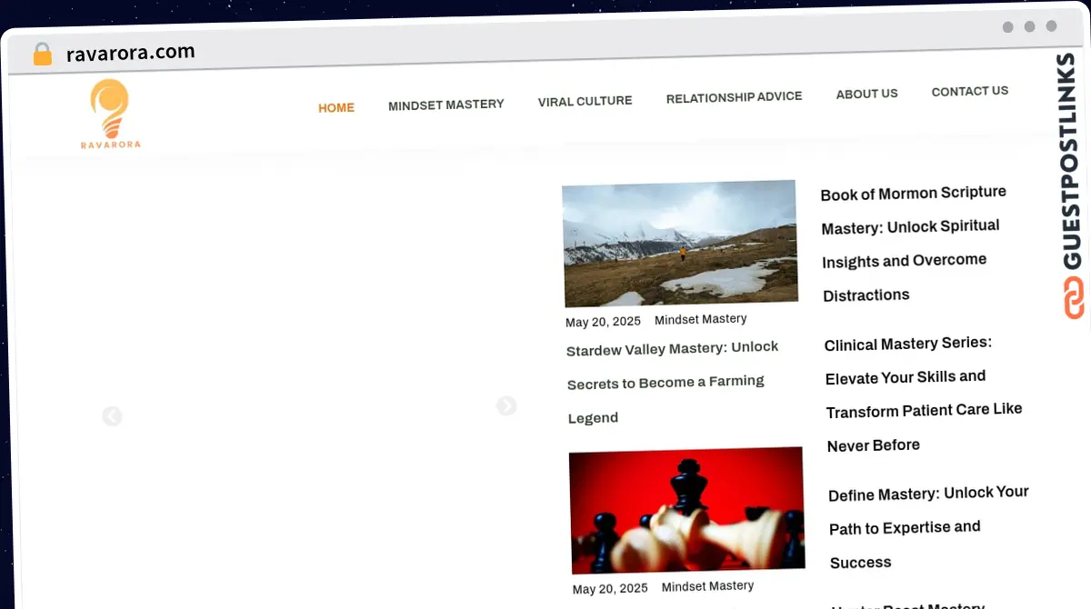Image resolution: width=1091 pixels, height=609 pixels.
Task: Click the ravarora.com address bar
Action: [x=131, y=53]
